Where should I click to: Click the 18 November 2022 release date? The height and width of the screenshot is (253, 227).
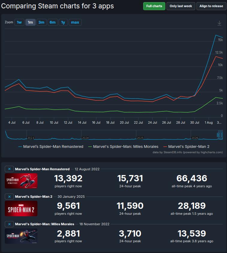tap(94, 224)
